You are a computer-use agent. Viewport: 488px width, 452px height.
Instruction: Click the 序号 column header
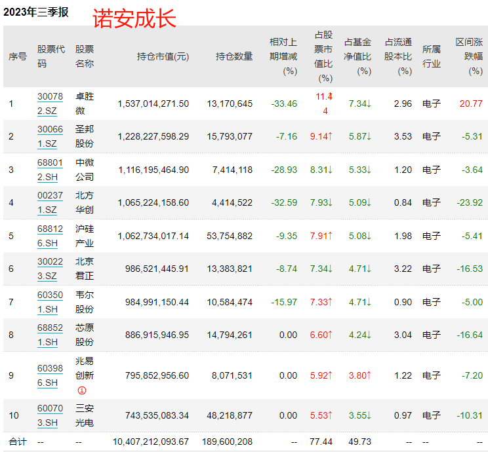(x=18, y=56)
